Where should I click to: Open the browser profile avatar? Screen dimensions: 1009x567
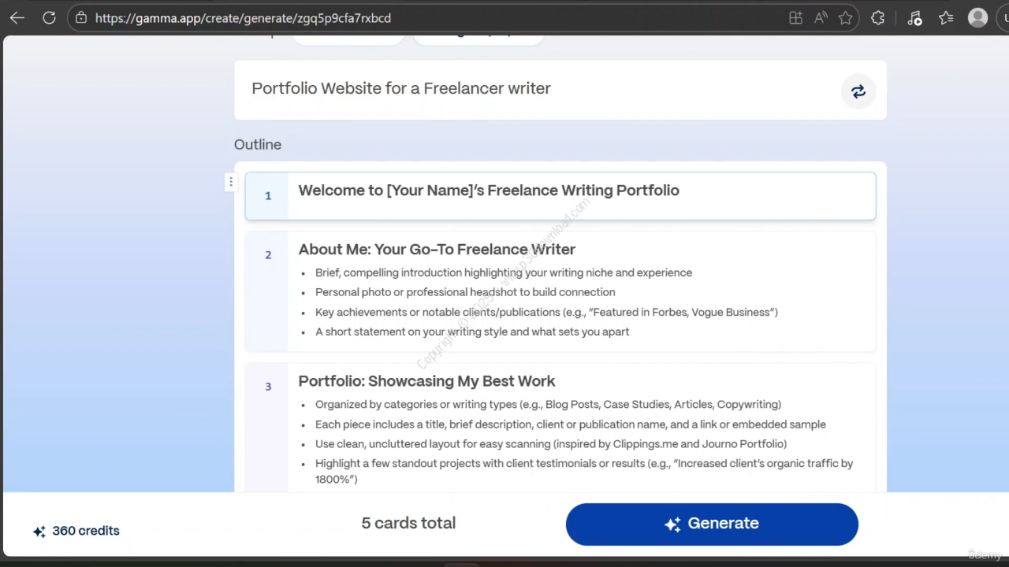(x=977, y=18)
